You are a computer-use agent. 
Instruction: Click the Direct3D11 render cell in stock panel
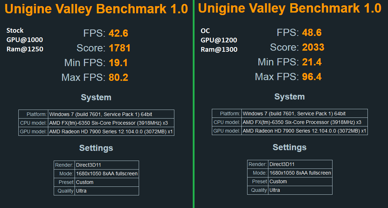[x=107, y=165]
